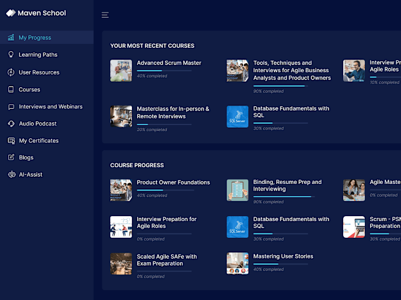
Task: Open Mastering User Stories course
Action: pos(283,256)
